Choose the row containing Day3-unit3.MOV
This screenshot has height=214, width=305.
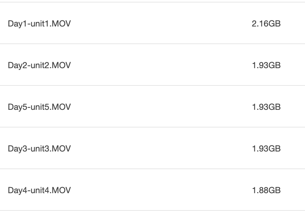point(152,149)
